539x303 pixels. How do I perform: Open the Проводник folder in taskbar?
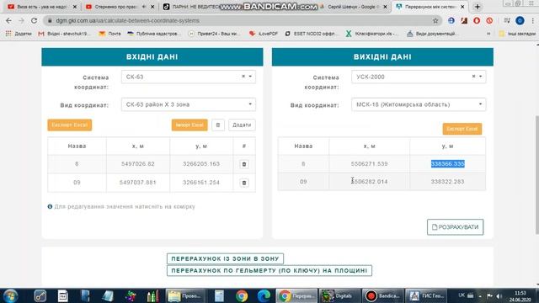[185, 295]
